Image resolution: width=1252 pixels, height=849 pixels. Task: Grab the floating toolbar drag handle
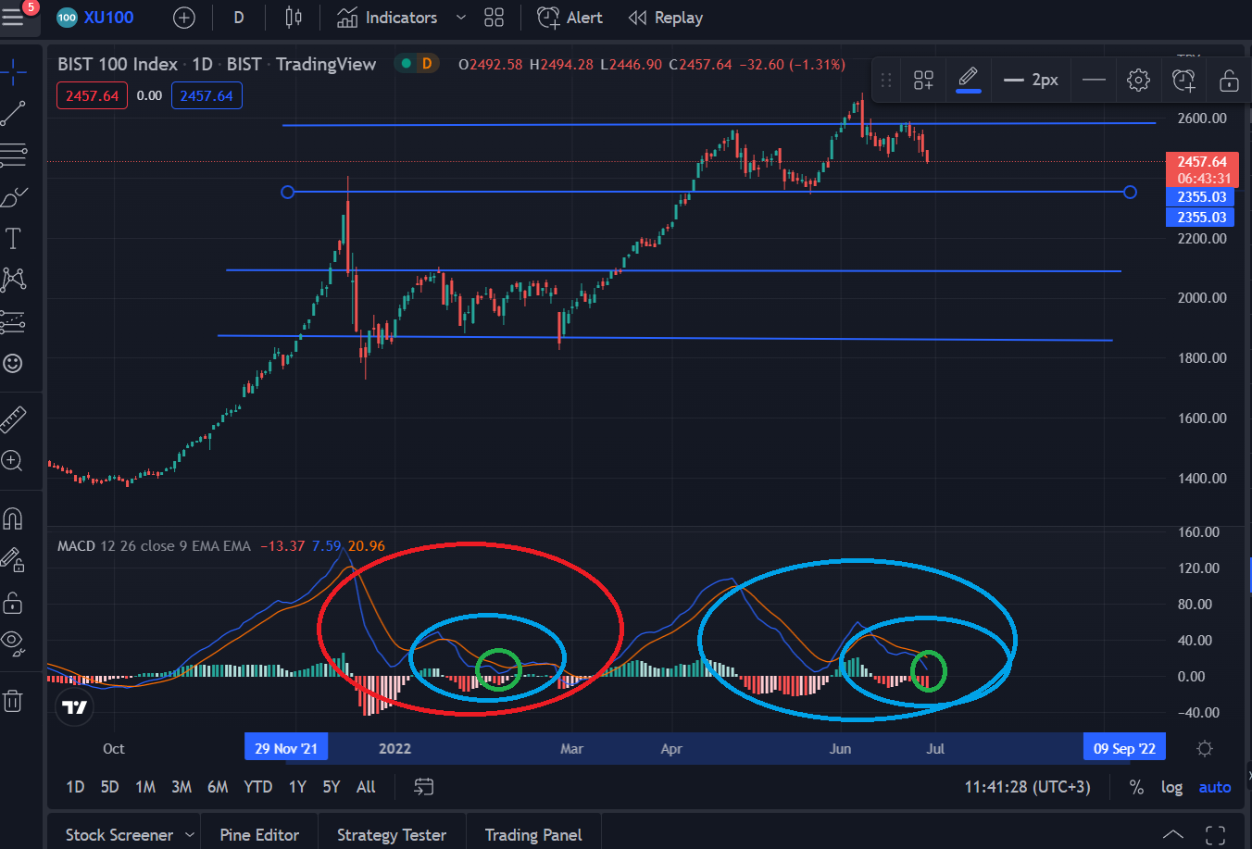886,81
